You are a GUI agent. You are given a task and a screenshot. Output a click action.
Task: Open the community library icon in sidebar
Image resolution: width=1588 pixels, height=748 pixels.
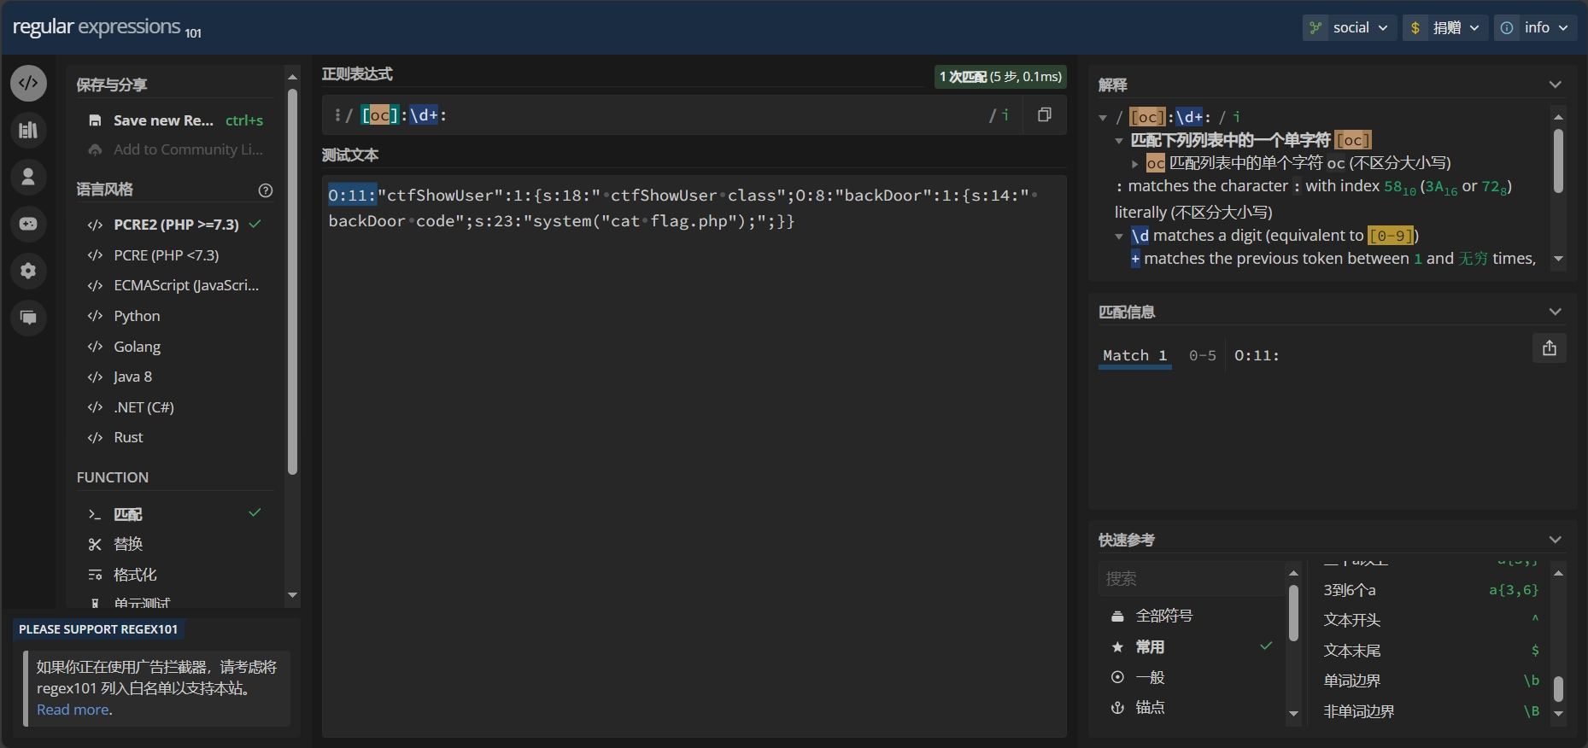[28, 130]
